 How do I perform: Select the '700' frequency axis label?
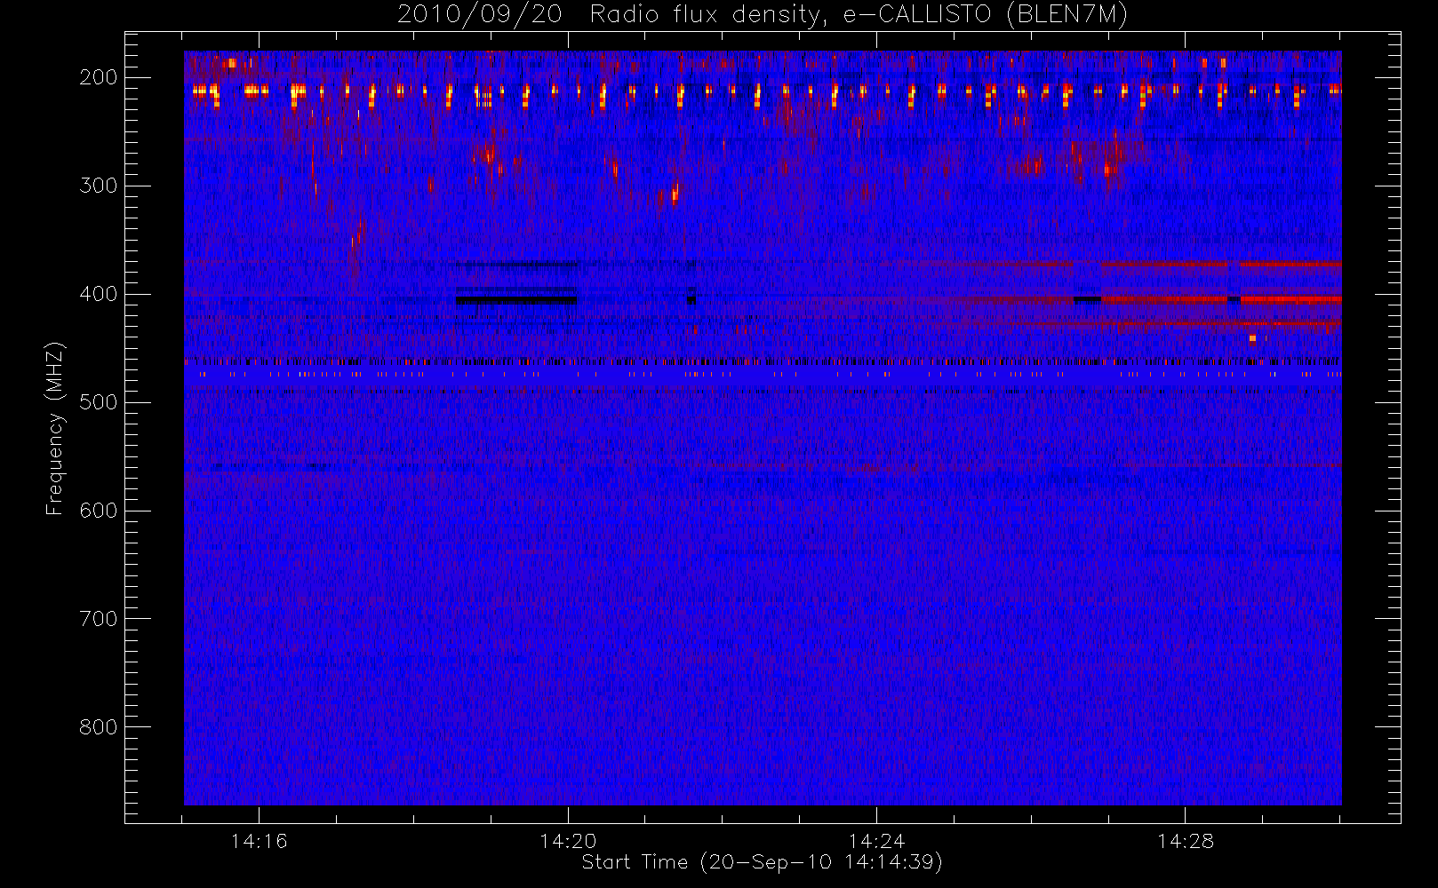click(x=99, y=619)
